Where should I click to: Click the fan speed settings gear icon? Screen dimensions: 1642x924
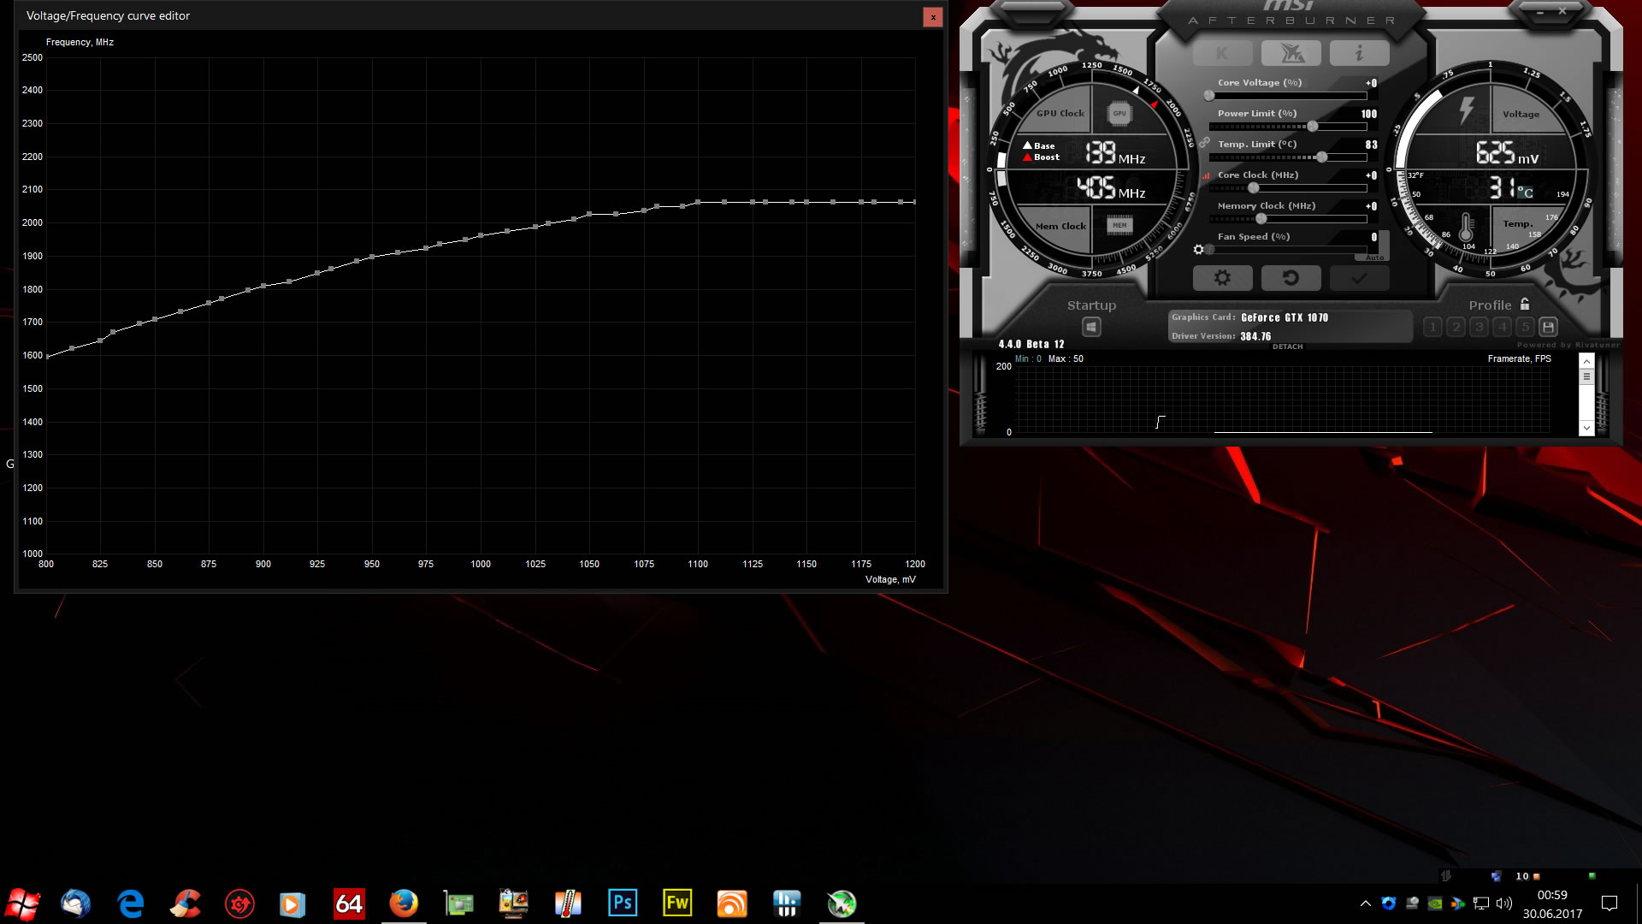1198,250
